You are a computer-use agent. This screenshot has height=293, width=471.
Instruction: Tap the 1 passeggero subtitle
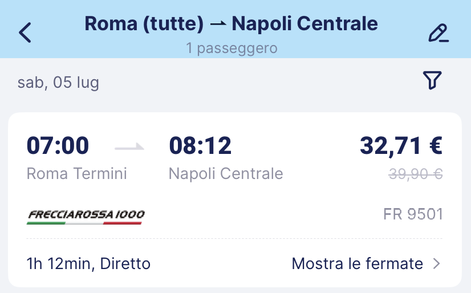coord(232,48)
